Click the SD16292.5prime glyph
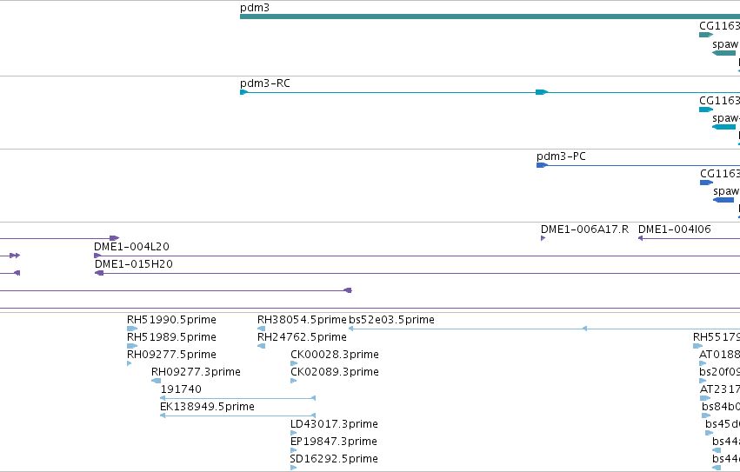The image size is (740, 472). (294, 468)
